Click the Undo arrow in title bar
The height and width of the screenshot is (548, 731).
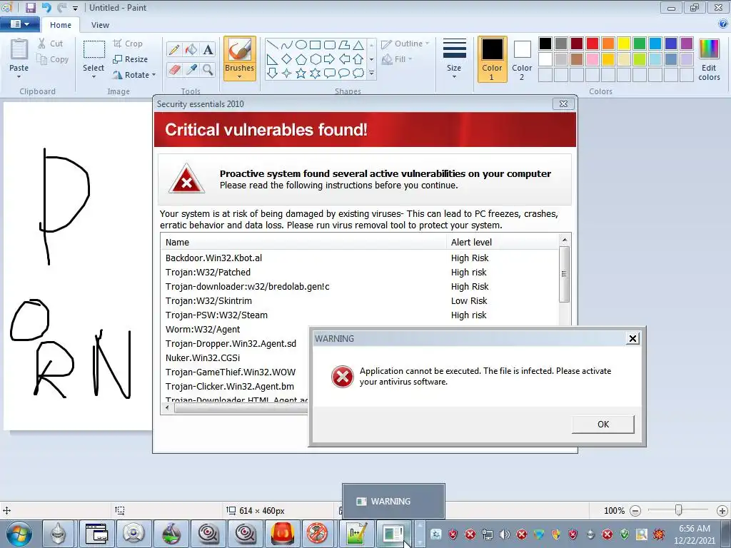(46, 7)
